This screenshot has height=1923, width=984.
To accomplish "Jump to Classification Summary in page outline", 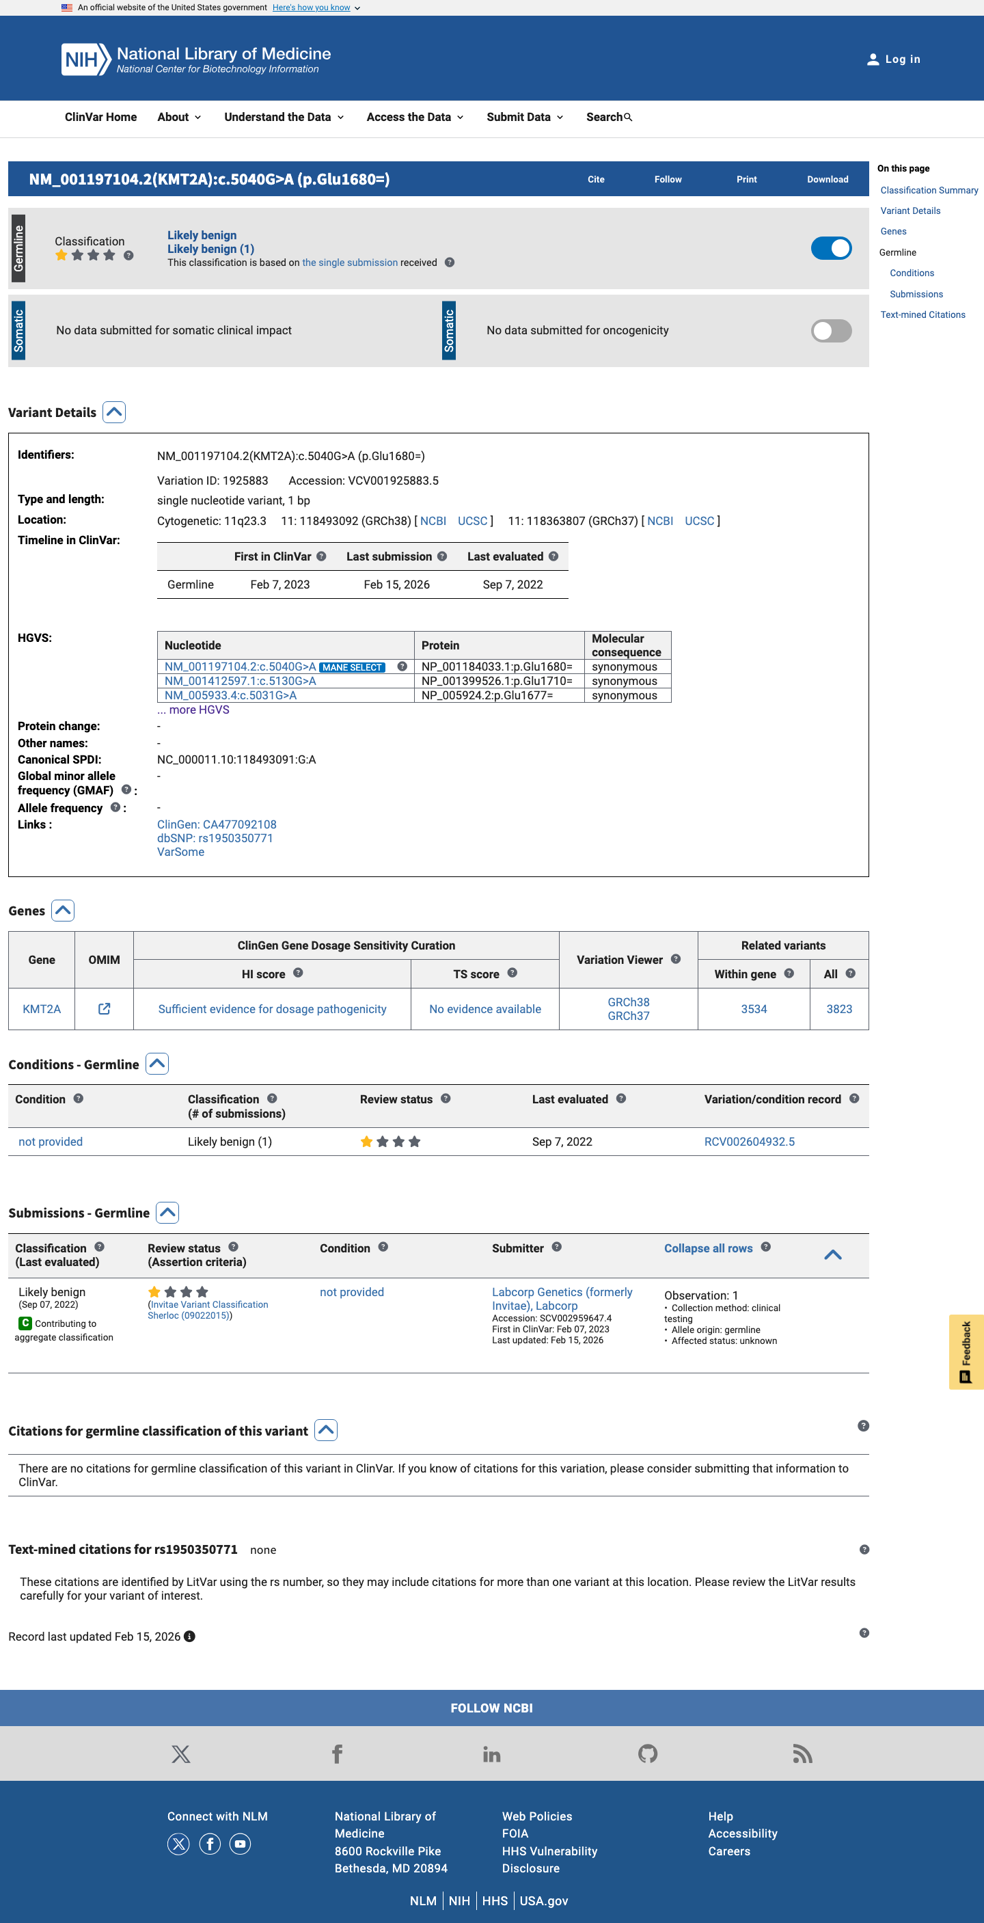I will point(929,190).
